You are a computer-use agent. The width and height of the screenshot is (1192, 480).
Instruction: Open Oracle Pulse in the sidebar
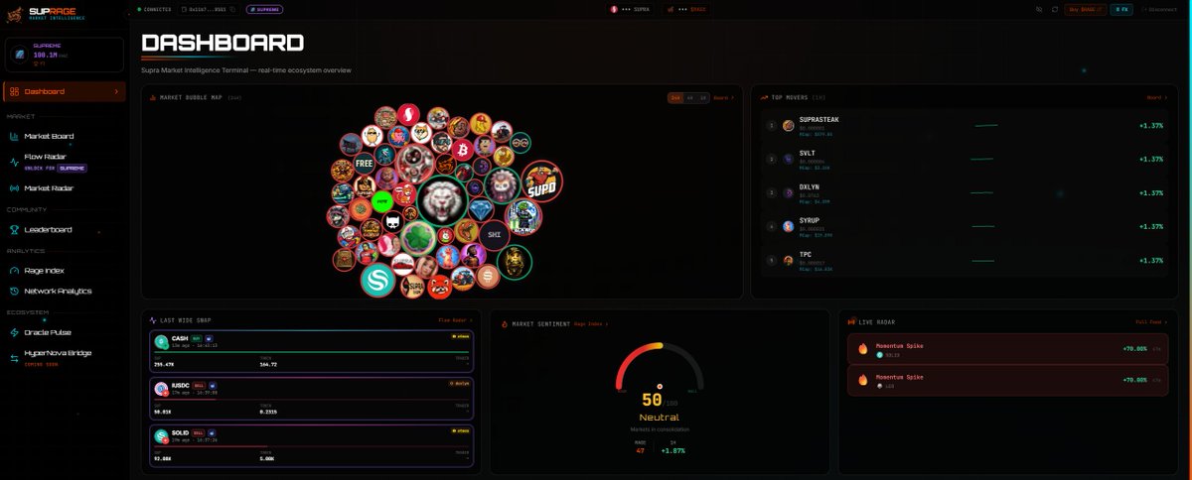click(64, 332)
